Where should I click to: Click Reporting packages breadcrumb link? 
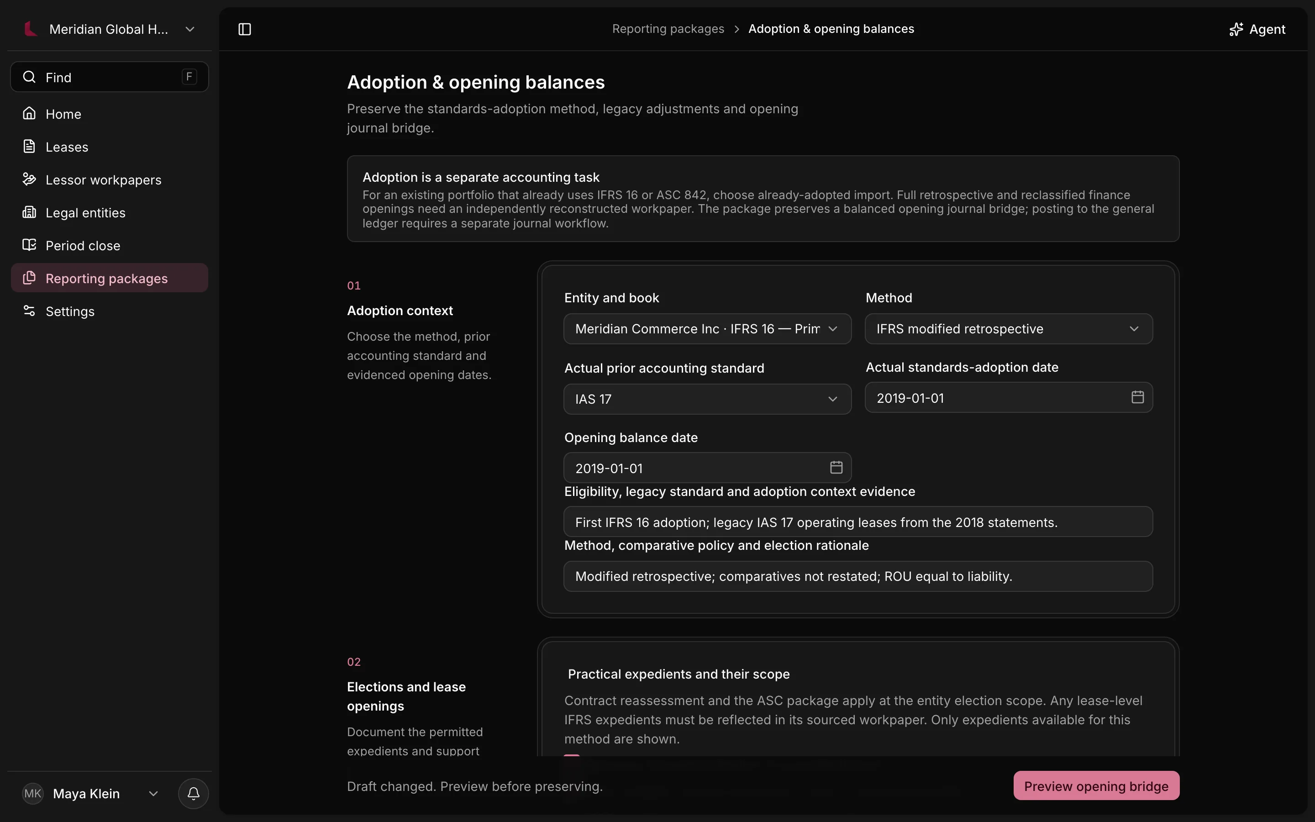668,29
